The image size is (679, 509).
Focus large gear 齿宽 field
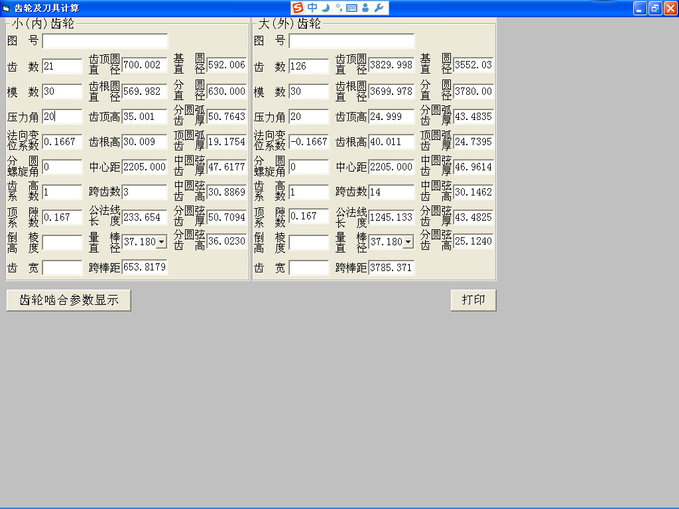[x=309, y=268]
